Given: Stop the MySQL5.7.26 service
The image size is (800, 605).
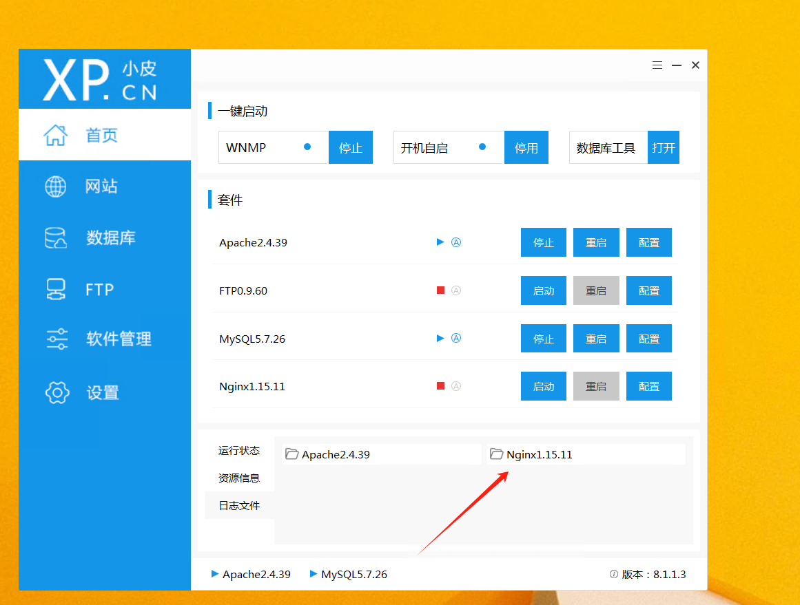Looking at the screenshot, I should coord(544,339).
